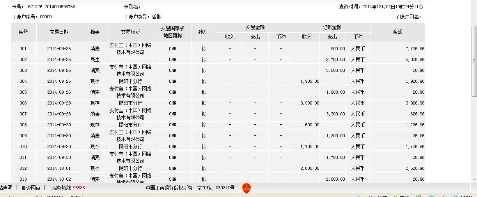This screenshot has height=197, width=477.
Task: Click the 活期 sub-account type value
Action: coord(157,17)
